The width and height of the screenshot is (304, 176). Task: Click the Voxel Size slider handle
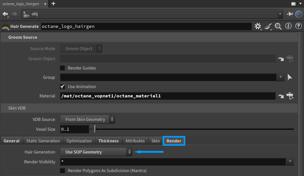pyautogui.click(x=95, y=129)
